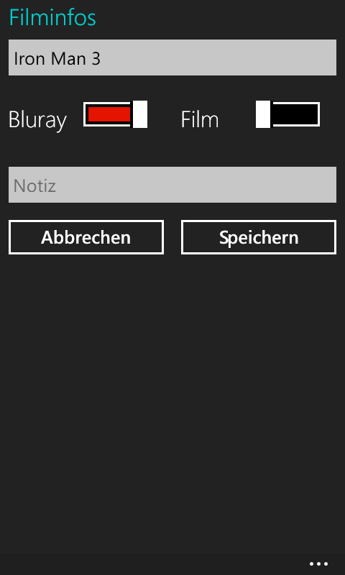
Task: Click the Bluray label text
Action: 38,120
